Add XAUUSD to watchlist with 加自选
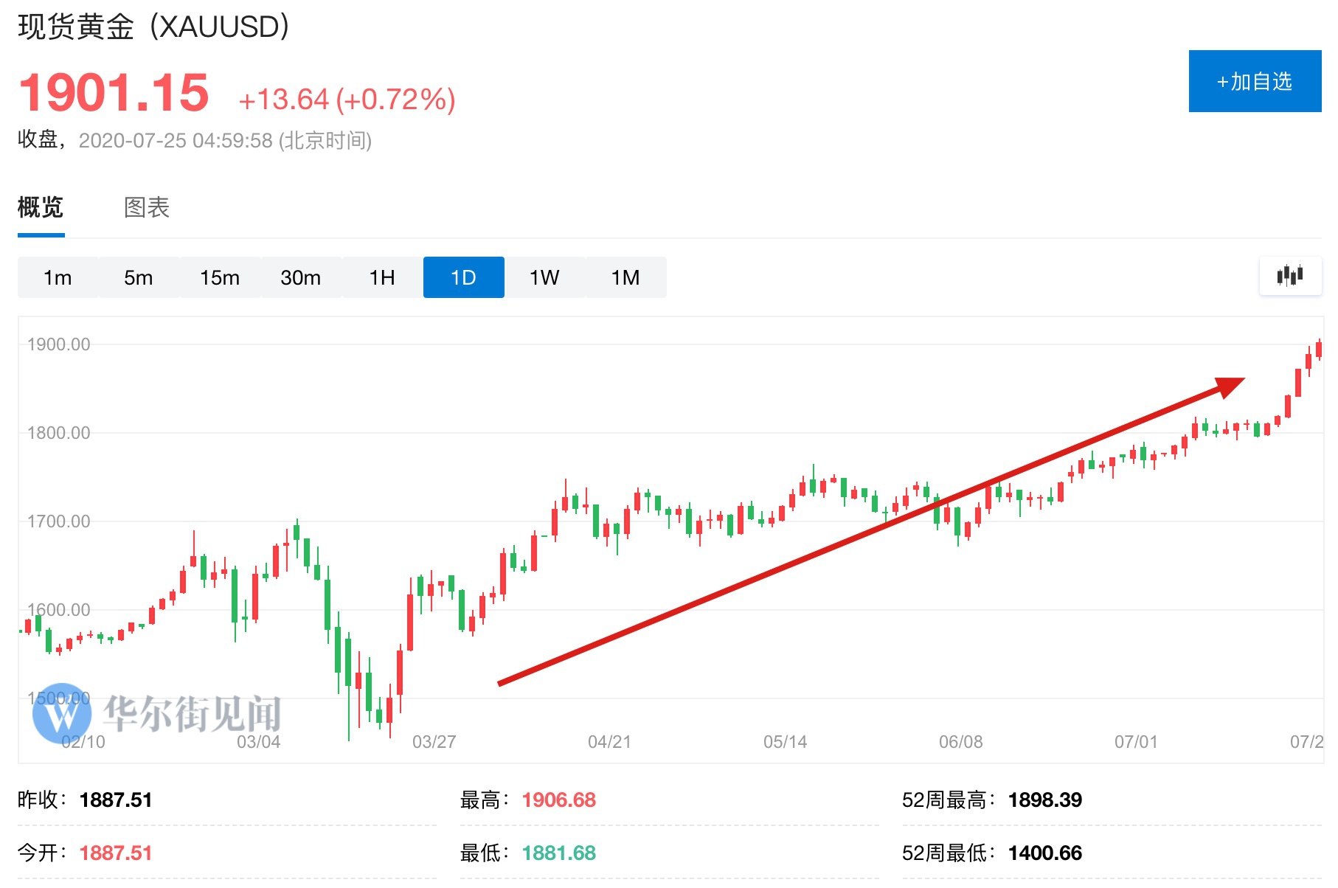The width and height of the screenshot is (1338, 888). [x=1255, y=81]
